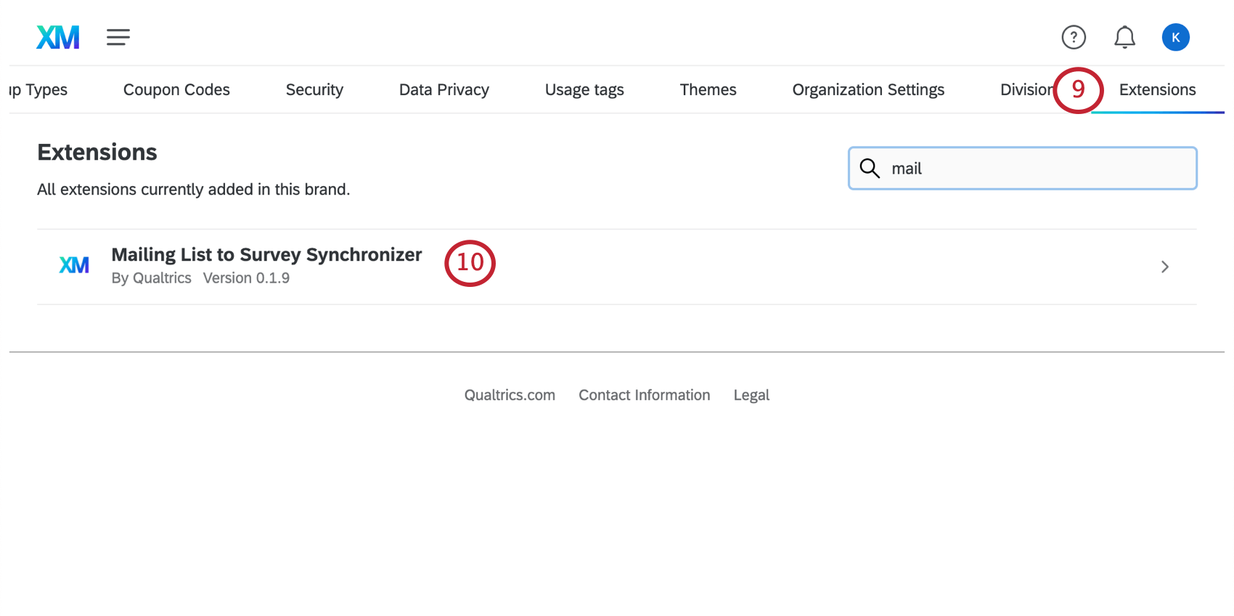1234x616 pixels.
Task: Open the Data Privacy tab
Action: click(x=444, y=89)
